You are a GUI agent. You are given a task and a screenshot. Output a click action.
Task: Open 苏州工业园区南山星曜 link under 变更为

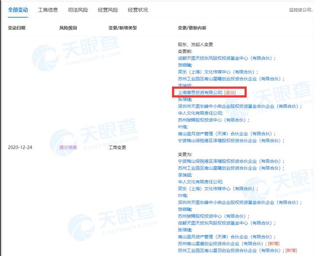[229, 168]
